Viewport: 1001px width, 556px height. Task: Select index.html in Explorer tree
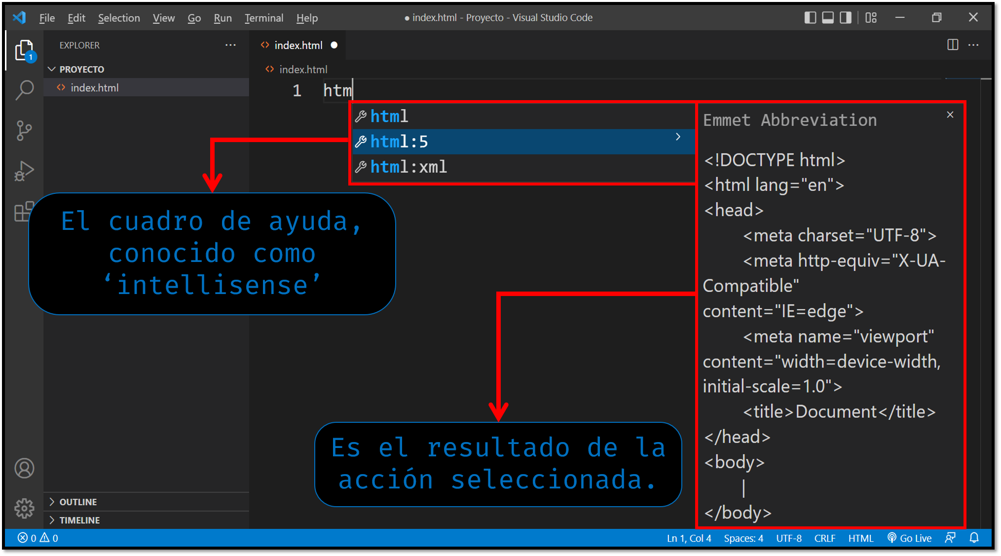147,87
